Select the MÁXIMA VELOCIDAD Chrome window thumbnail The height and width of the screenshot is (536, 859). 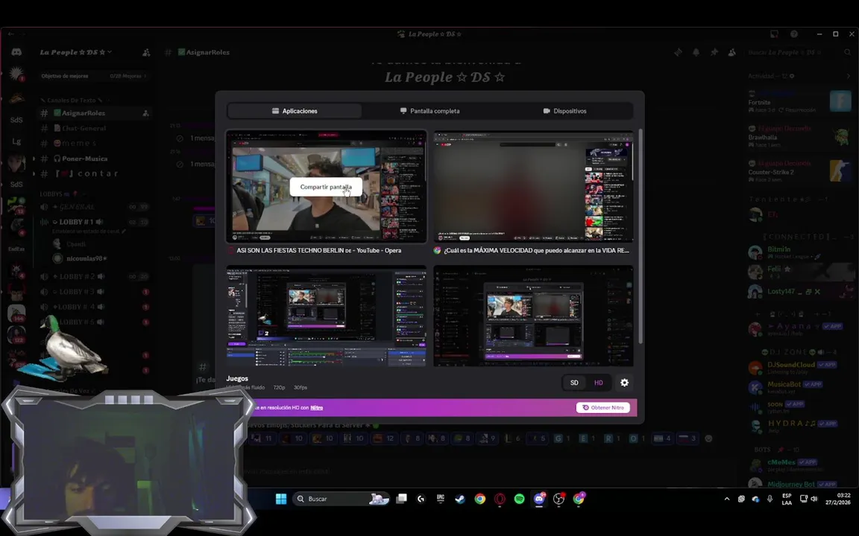click(534, 187)
